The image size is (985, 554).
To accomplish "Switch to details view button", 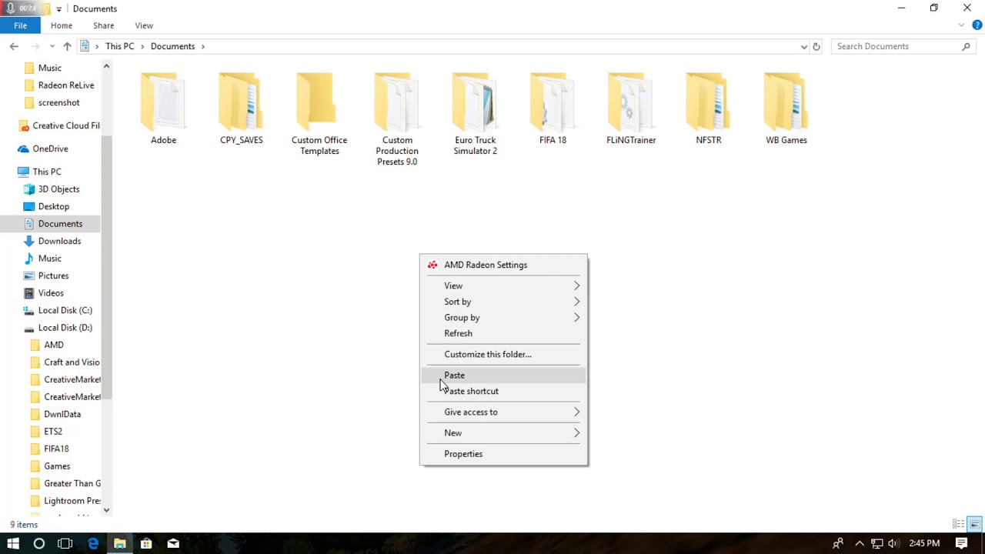I will tap(959, 524).
